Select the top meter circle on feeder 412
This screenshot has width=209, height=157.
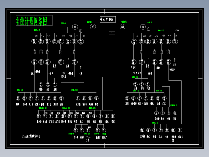tap(41, 41)
